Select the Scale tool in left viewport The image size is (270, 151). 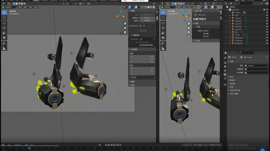pos(4,33)
